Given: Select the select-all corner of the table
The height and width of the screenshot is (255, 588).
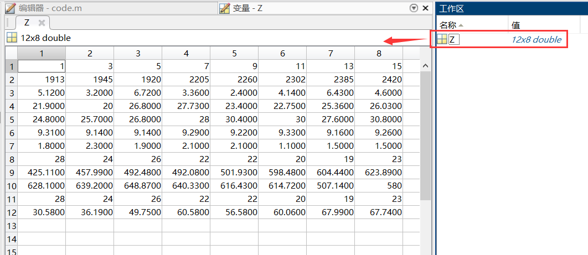Looking at the screenshot, I should pos(12,53).
